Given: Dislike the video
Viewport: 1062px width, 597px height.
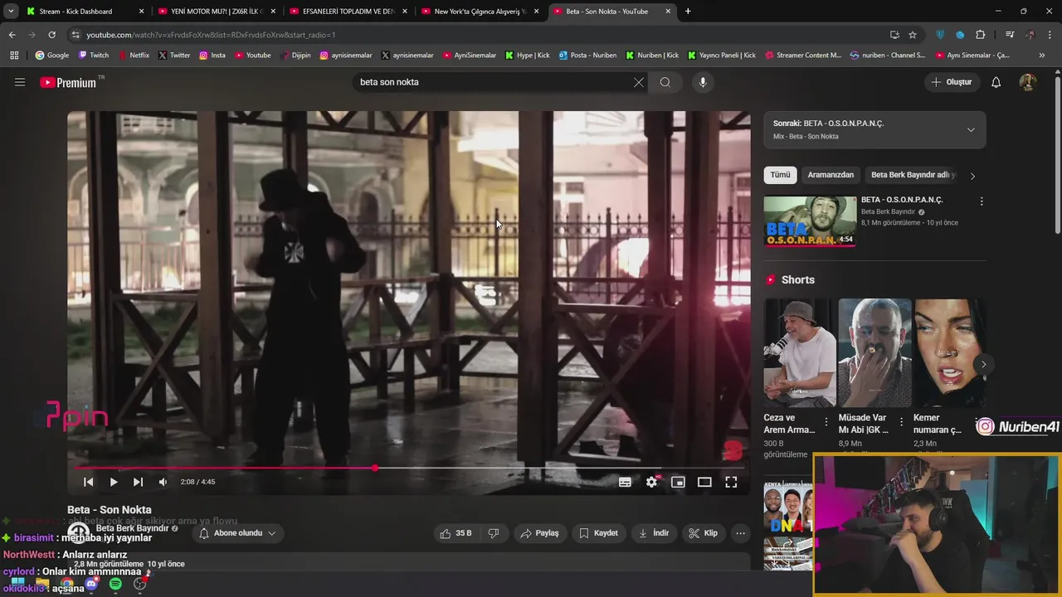Looking at the screenshot, I should [x=494, y=533].
